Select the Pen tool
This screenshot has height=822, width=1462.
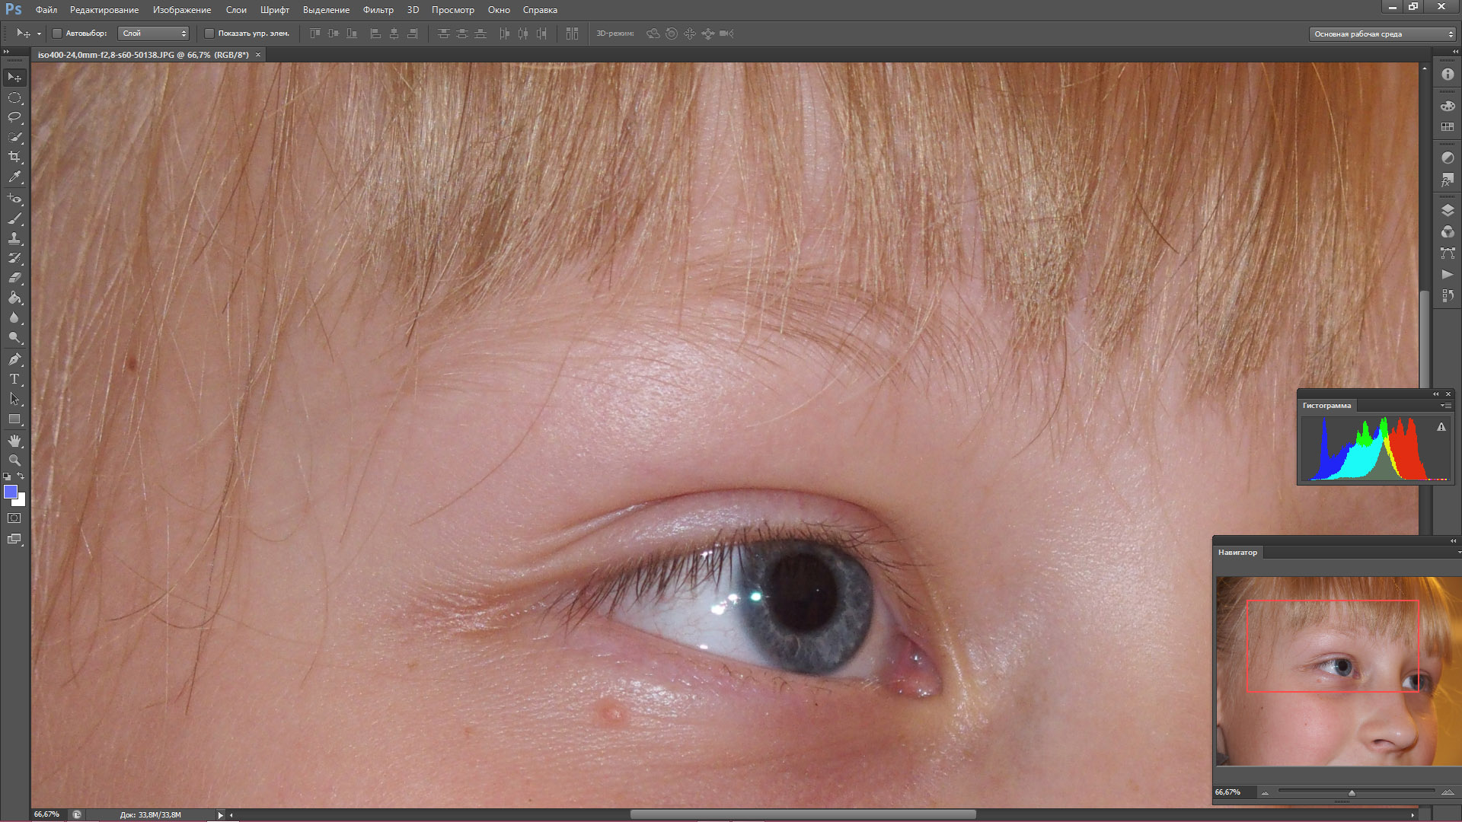tap(14, 359)
